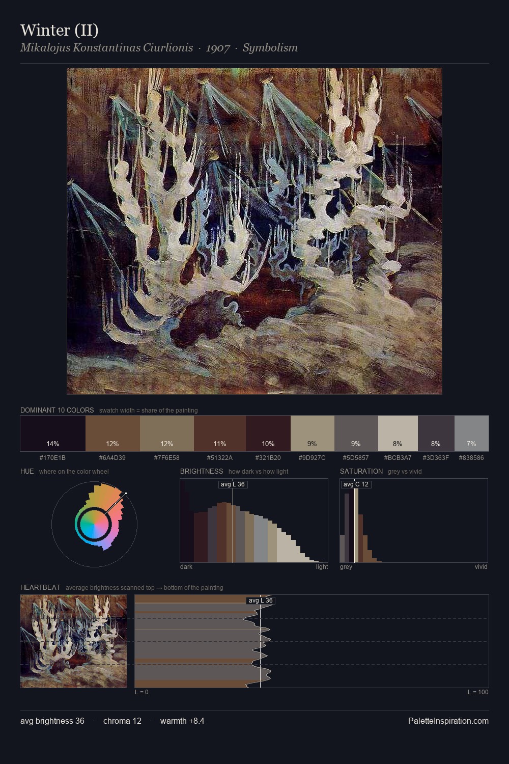This screenshot has width=509, height=764.
Task: Click the '11%' share label
Action: click(220, 444)
